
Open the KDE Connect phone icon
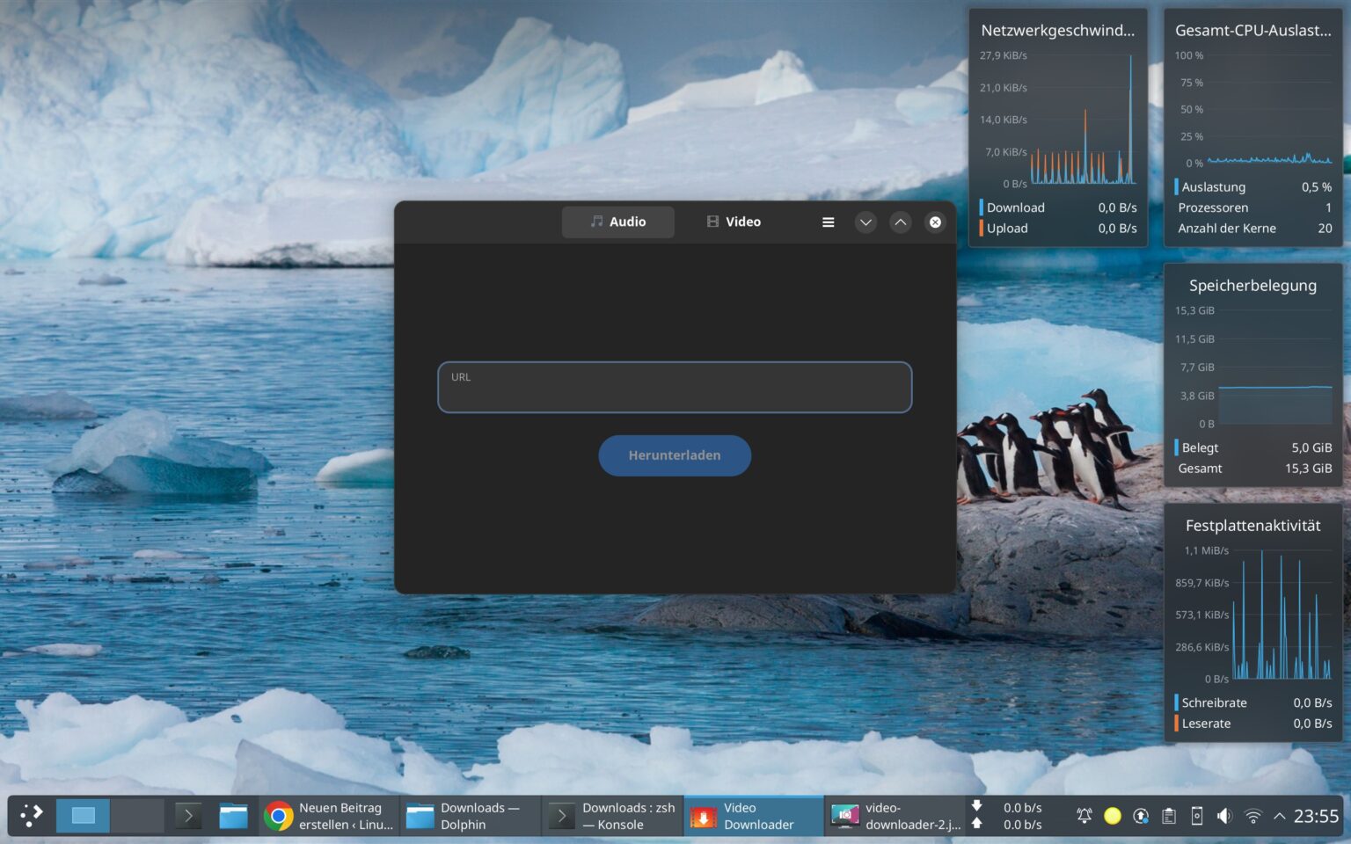click(x=1197, y=816)
